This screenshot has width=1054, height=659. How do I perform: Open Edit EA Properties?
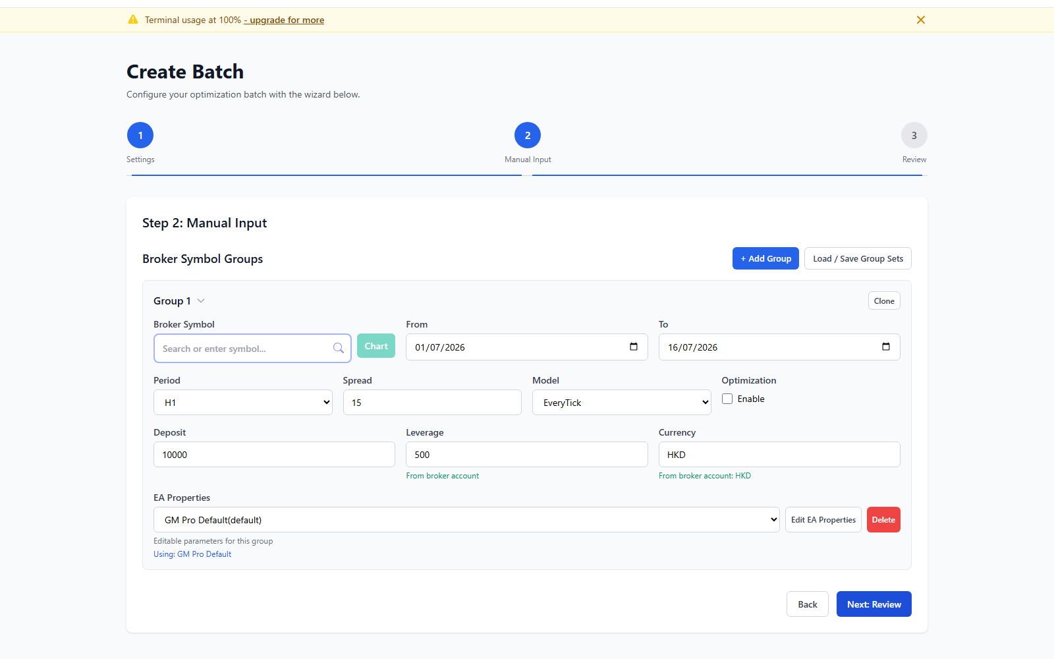(823, 520)
